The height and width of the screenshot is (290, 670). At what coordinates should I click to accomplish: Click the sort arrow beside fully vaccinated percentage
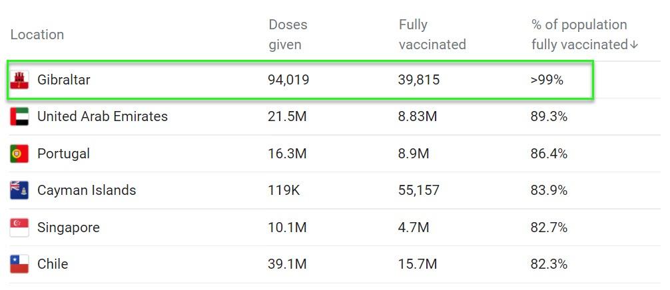click(634, 45)
